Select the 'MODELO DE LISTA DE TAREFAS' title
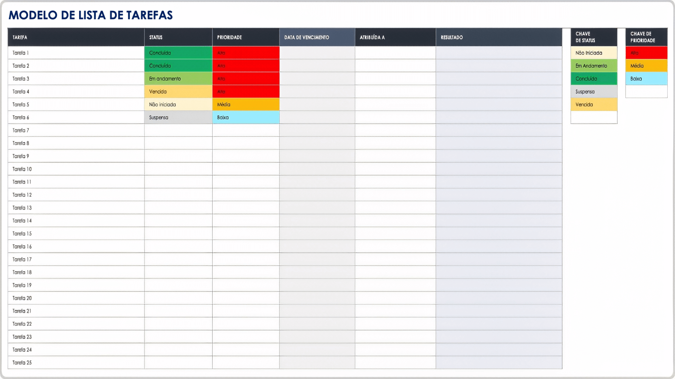 [x=91, y=15]
